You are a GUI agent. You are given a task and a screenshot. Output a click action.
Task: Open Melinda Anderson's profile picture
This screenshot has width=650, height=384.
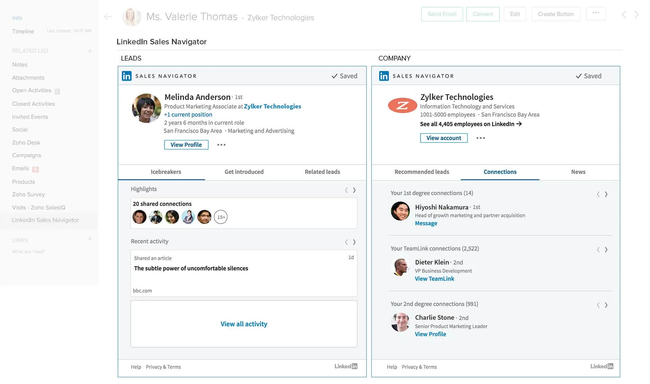click(147, 108)
